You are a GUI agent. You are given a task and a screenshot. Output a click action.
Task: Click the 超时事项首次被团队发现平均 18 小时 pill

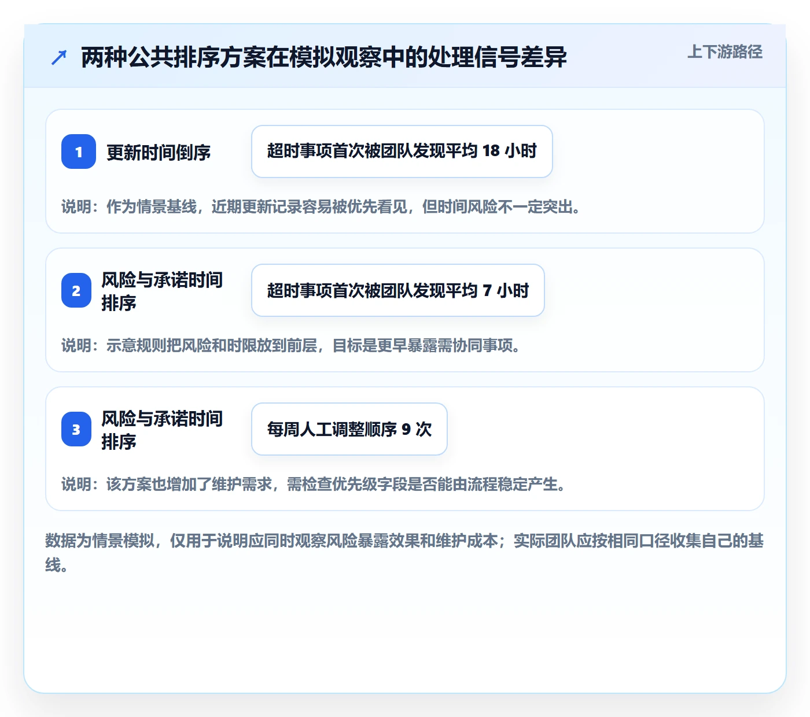click(402, 151)
